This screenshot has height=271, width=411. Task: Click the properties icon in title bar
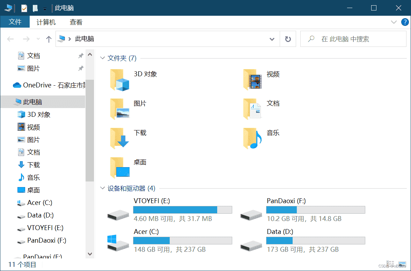point(24,8)
